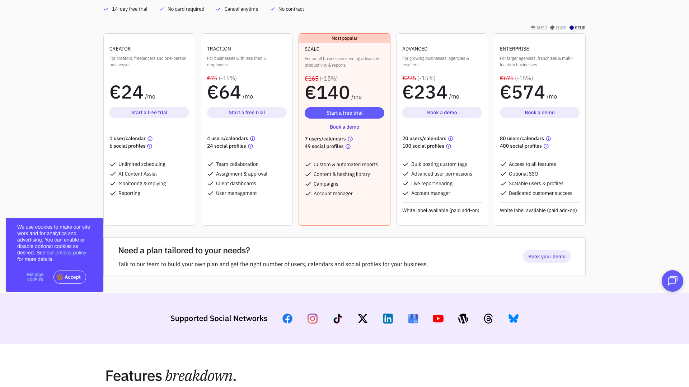
Task: Click Manage cookies in the banner
Action: (x=35, y=277)
